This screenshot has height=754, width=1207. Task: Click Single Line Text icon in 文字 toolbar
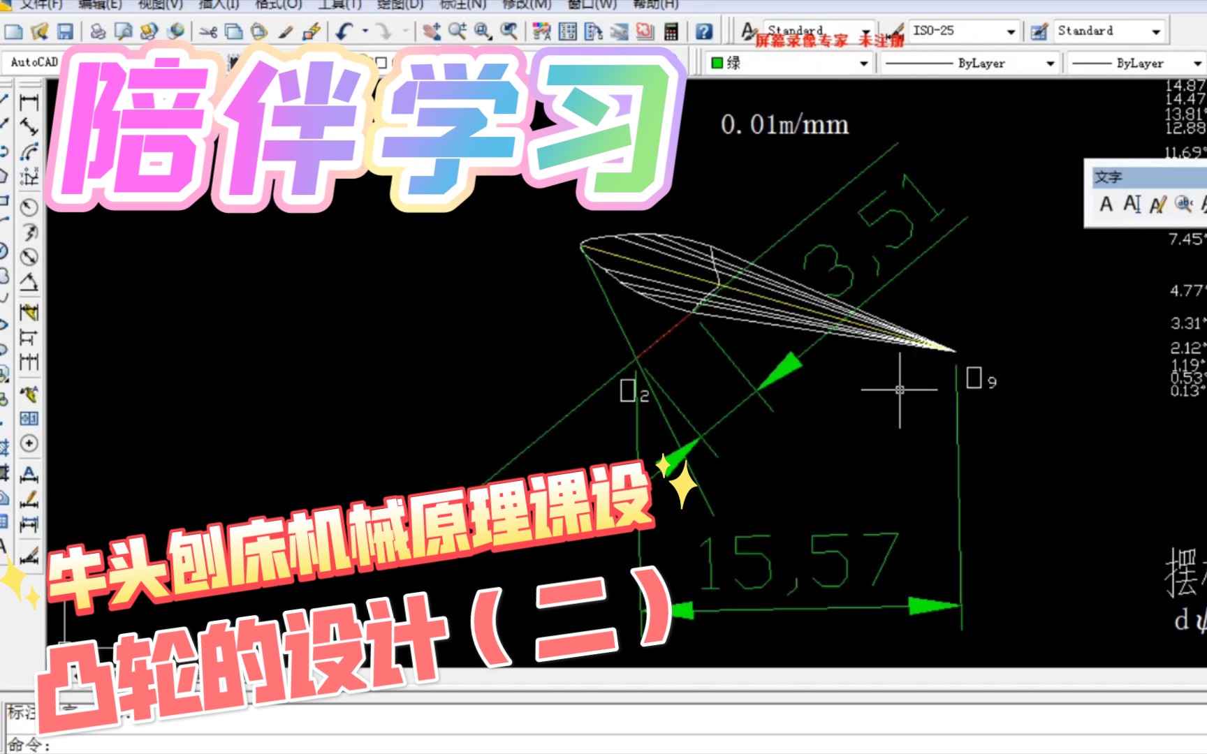[x=1132, y=205]
